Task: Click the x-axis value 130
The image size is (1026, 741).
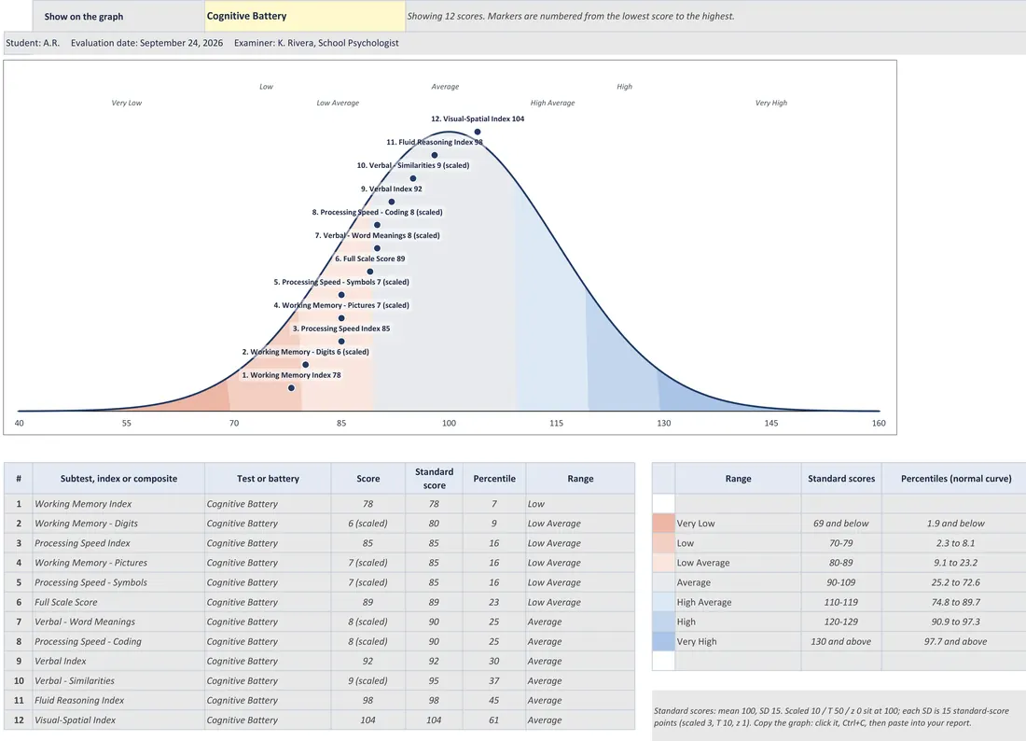Action: pos(663,423)
